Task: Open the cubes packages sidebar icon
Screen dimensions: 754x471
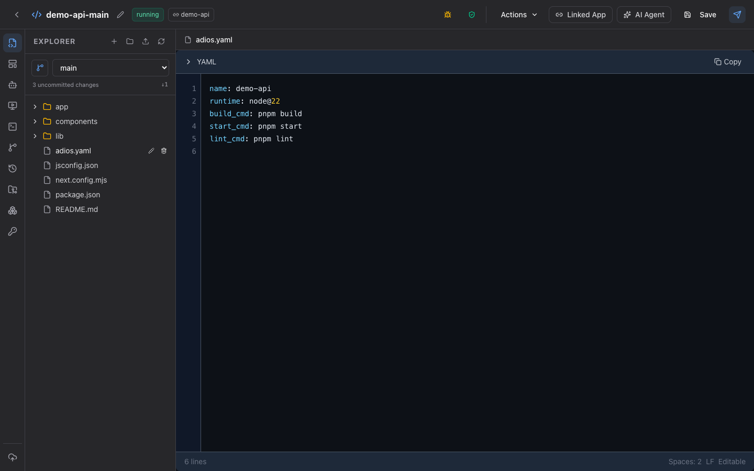Action: 13,210
